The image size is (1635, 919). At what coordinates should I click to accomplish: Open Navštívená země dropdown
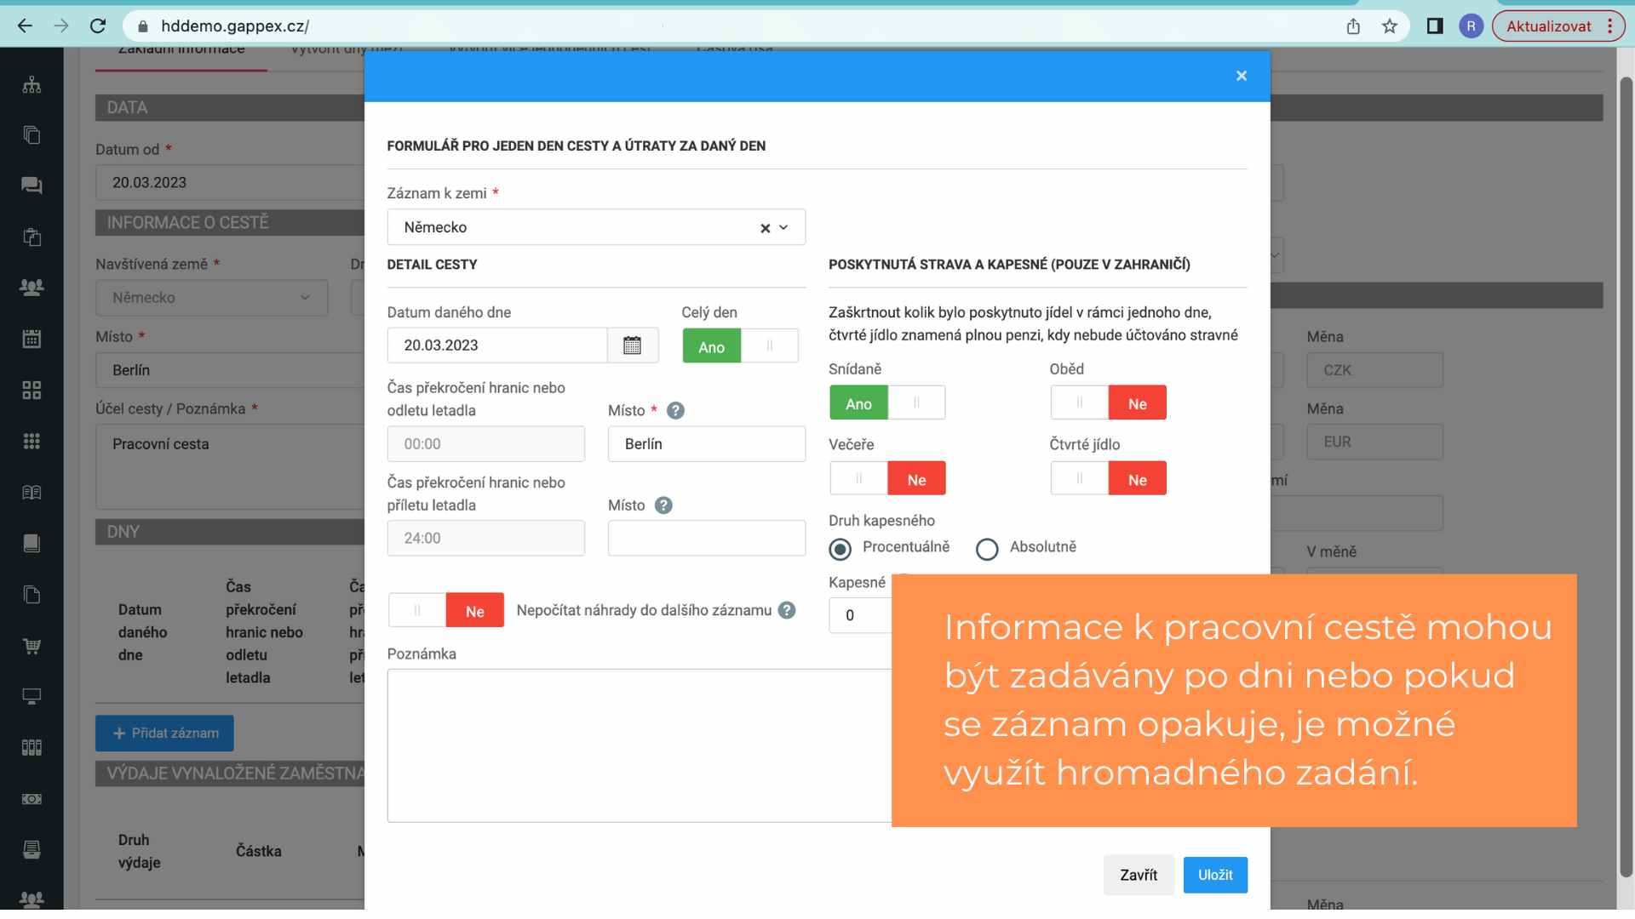click(211, 298)
